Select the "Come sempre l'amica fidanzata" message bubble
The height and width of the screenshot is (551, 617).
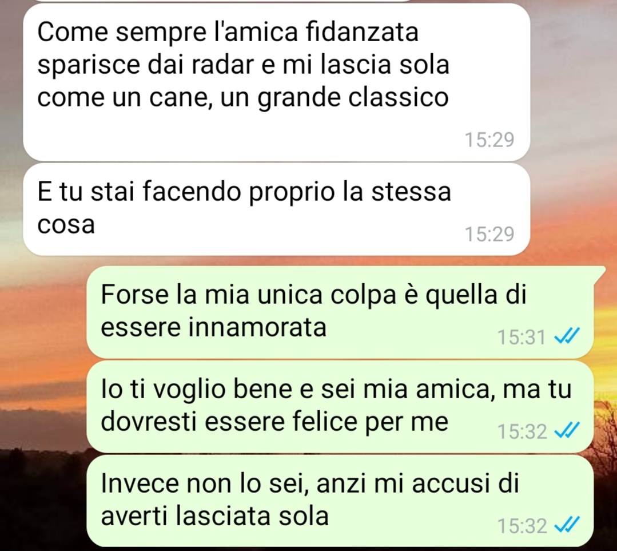click(x=277, y=82)
